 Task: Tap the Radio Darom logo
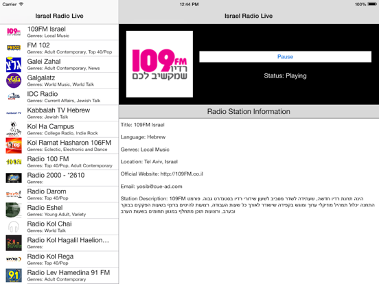pyautogui.click(x=14, y=194)
